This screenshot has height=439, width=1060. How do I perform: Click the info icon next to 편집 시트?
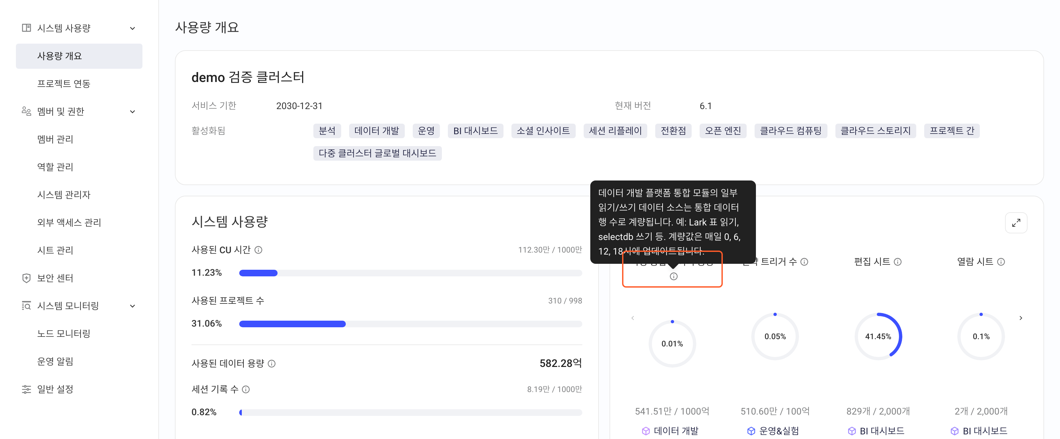tap(898, 261)
